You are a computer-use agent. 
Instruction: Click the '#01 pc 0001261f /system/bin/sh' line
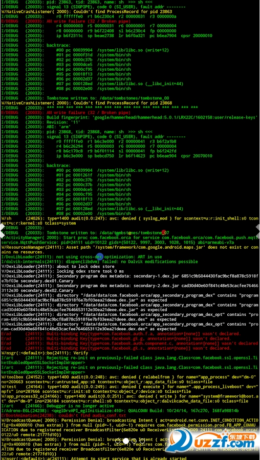click(x=66, y=175)
